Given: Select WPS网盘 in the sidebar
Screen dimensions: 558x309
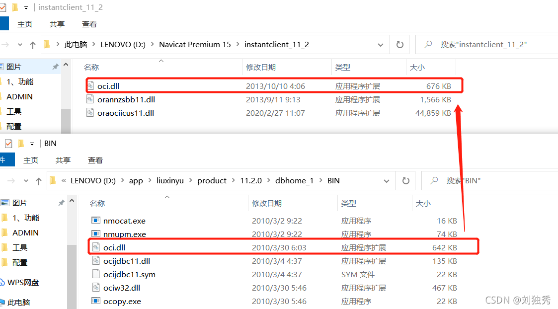Looking at the screenshot, I should (23, 282).
